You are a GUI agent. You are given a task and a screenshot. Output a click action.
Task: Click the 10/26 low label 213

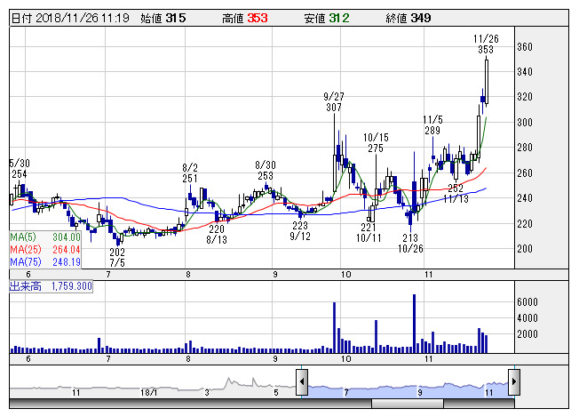410,238
